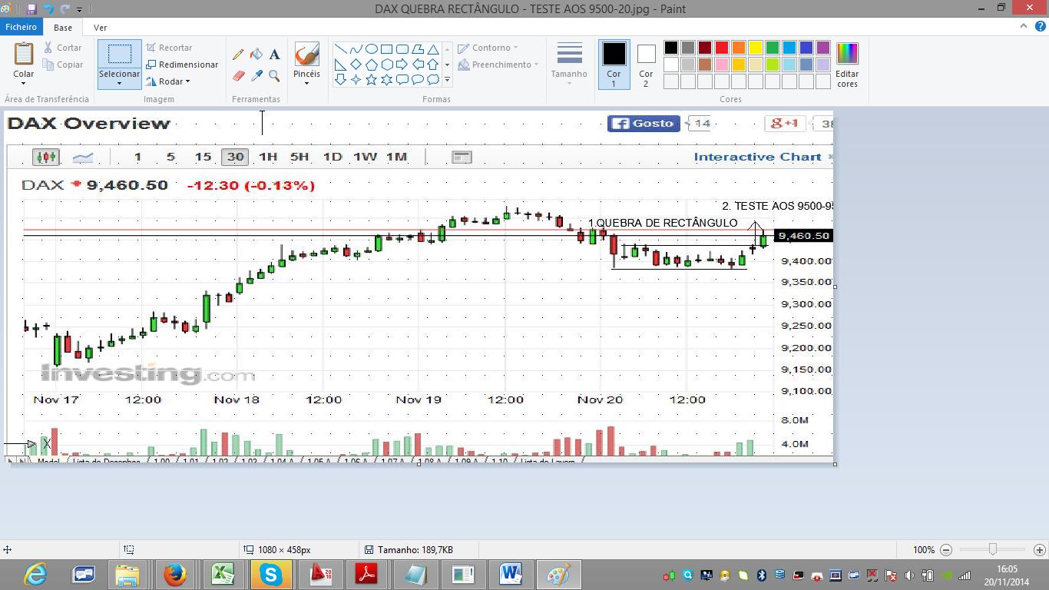1049x590 pixels.
Task: Click the zoom slider thumb
Action: pos(993,549)
